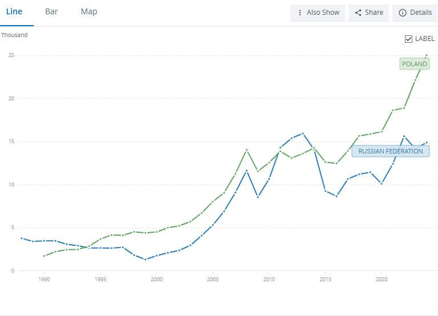This screenshot has width=438, height=316.
Task: Click the 5 y-axis value
Action: (x=13, y=228)
